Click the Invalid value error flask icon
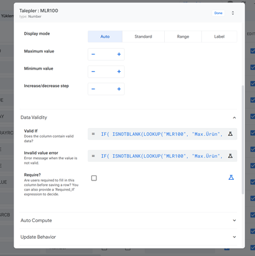Screen dimensions: 255x256 click(230, 156)
